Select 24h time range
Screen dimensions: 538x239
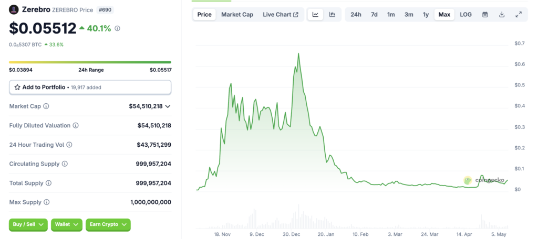(356, 14)
